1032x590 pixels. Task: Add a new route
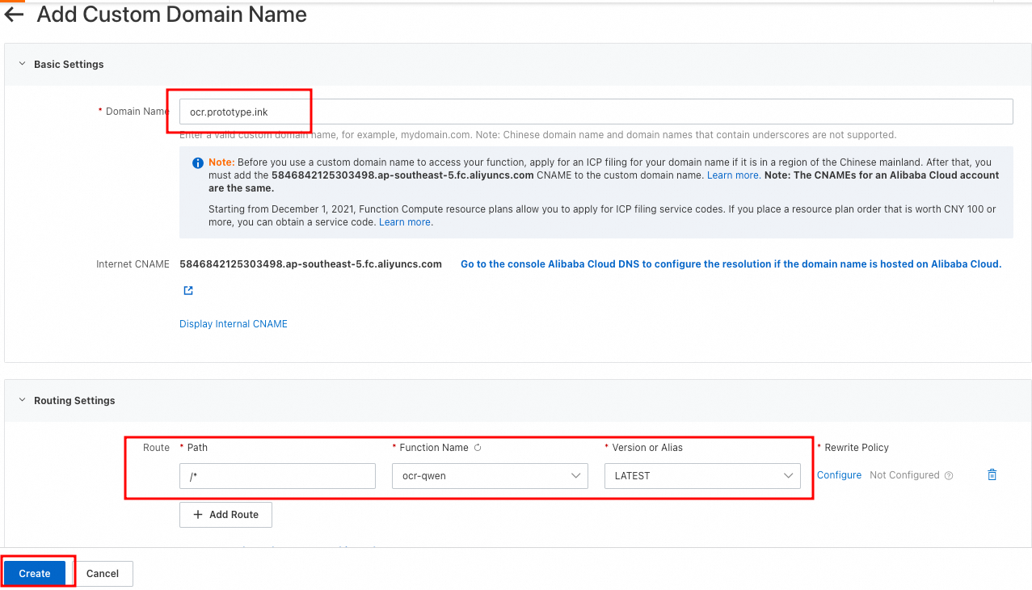[225, 515]
